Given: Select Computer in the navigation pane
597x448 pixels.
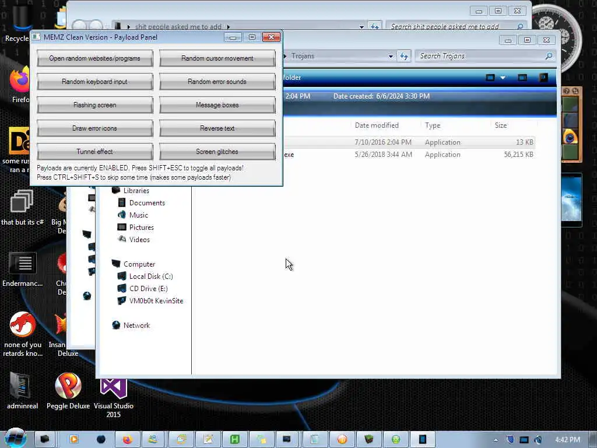Looking at the screenshot, I should pyautogui.click(x=139, y=264).
